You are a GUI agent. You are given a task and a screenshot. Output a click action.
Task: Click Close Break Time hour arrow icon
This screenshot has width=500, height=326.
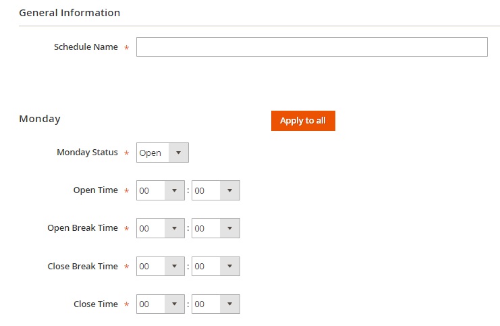[x=174, y=266]
